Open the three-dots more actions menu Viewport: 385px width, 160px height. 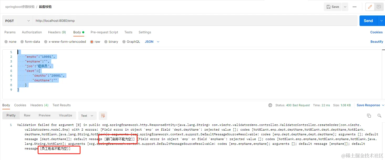pos(355,7)
